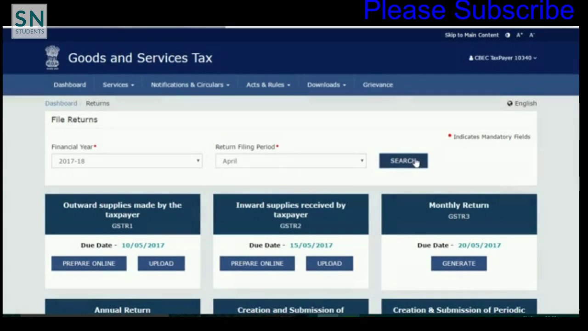Click due date 15/05/2017
The width and height of the screenshot is (588, 331).
[311, 245]
